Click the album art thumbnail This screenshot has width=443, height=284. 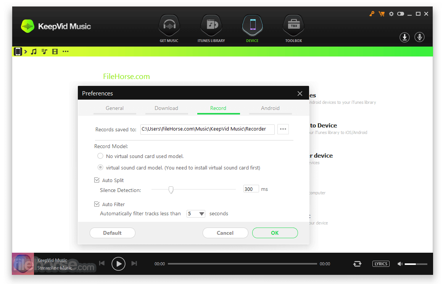coord(23,264)
